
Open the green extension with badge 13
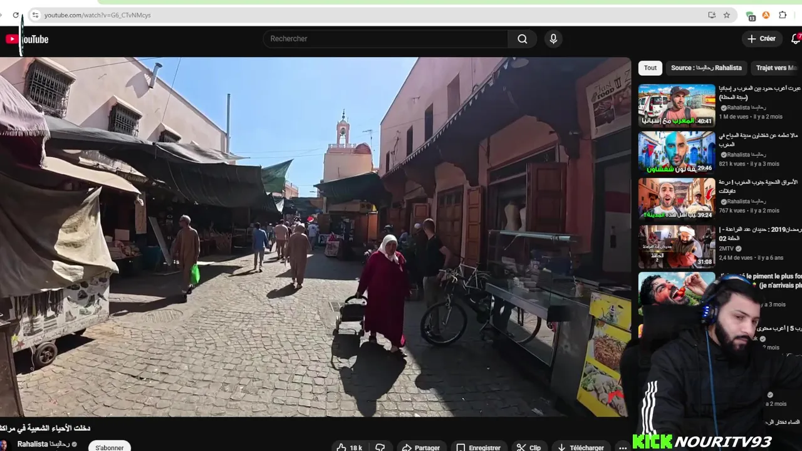click(x=750, y=16)
